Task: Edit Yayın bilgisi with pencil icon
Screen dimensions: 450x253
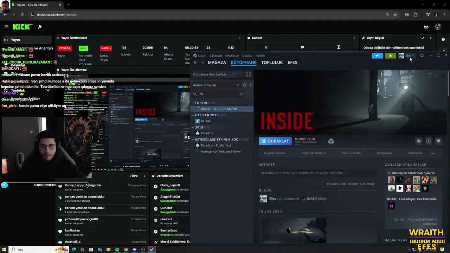Action: tap(423, 38)
